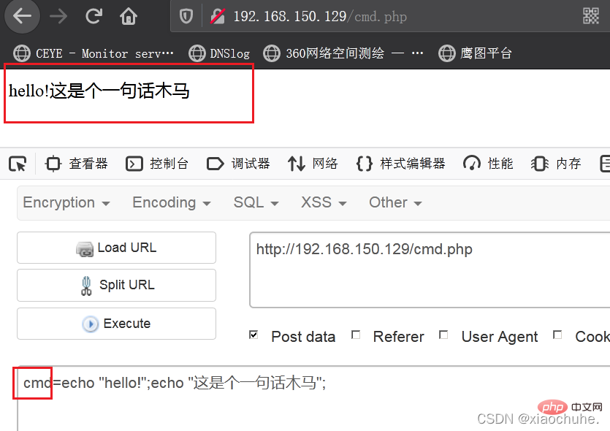Viewport: 610px width, 431px height.
Task: Reload the cmd.php page
Action: [x=94, y=16]
